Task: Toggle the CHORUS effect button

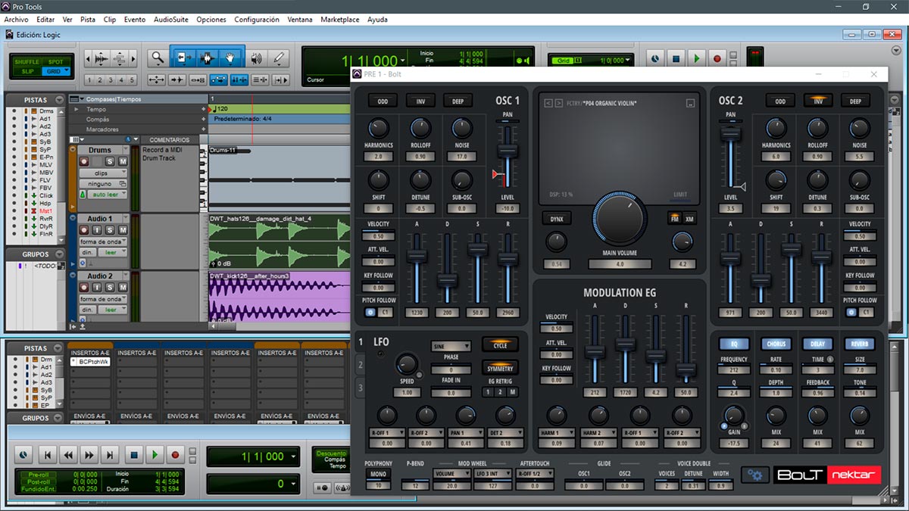Action: point(776,344)
